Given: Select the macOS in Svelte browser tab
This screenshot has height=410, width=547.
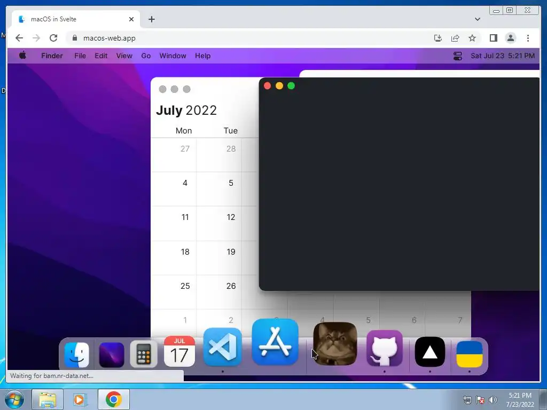Looking at the screenshot, I should tap(76, 19).
